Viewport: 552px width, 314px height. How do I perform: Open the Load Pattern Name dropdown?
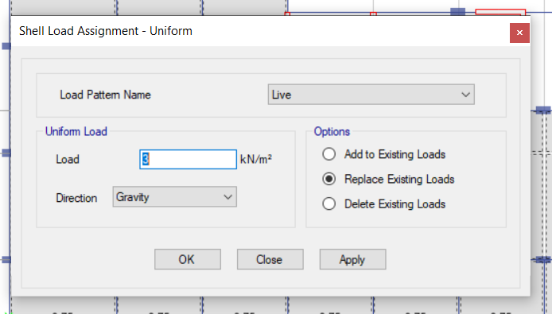click(x=371, y=95)
